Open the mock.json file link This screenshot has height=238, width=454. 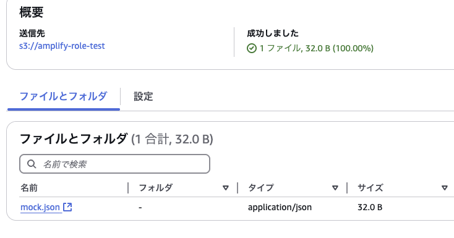click(40, 207)
